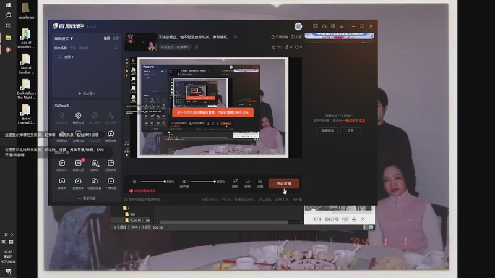The height and width of the screenshot is (278, 495).
Task: Open the hamburger main menu
Action: 342,27
